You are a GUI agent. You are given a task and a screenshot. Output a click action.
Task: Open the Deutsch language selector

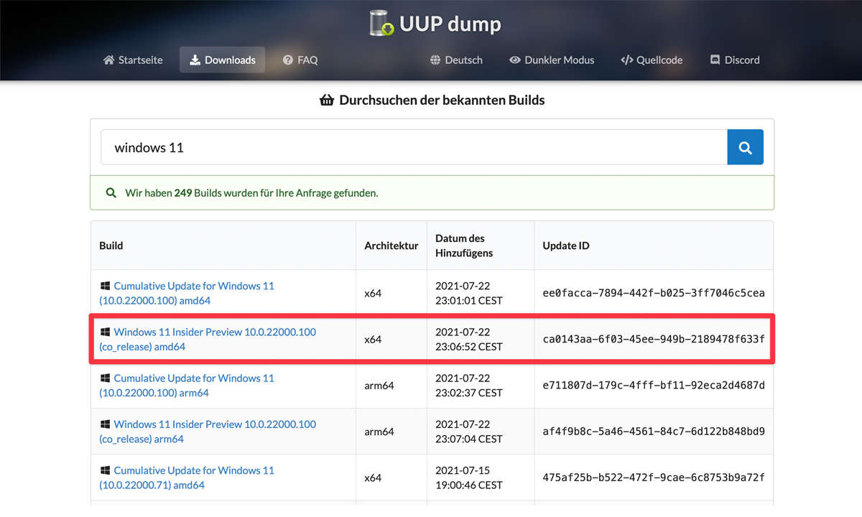click(x=456, y=60)
